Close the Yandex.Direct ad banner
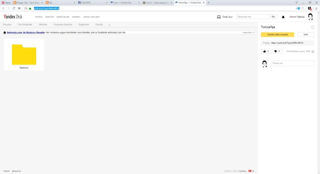Viewport: 320px width, 174px height. [254, 32]
